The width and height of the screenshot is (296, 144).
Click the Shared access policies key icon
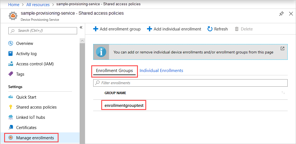[x=11, y=107]
